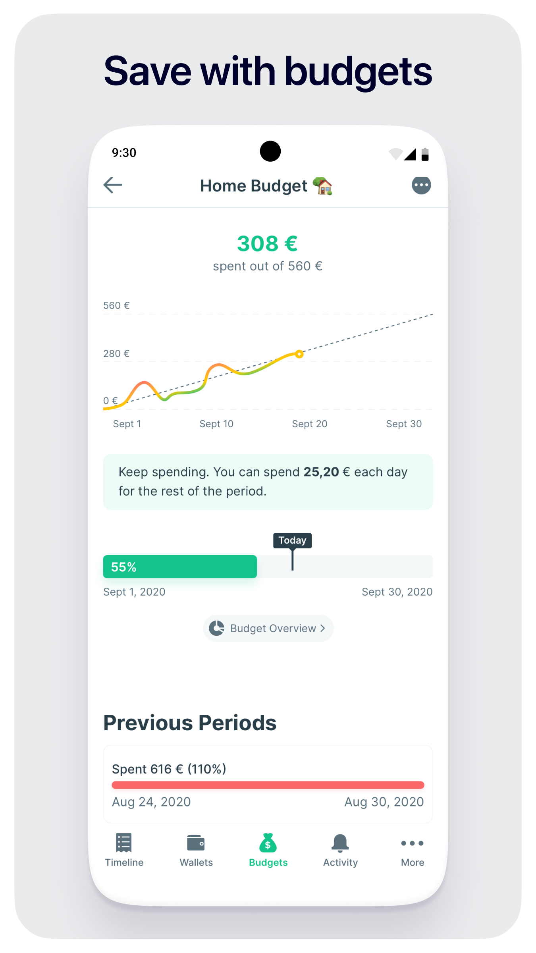Image resolution: width=536 pixels, height=953 pixels.
Task: Select the Wallets icon in bottom navigation
Action: 196,843
